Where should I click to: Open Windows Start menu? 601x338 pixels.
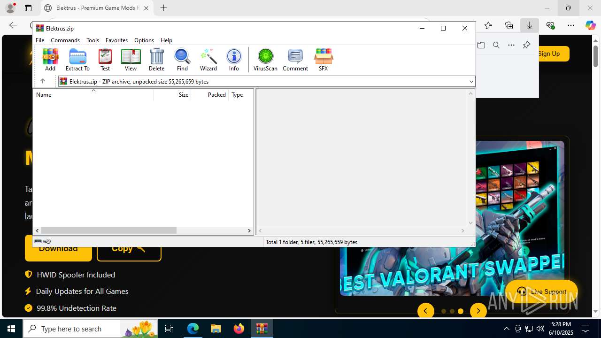(11, 329)
